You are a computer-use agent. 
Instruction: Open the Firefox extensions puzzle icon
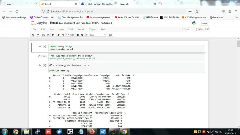[x=230, y=11]
